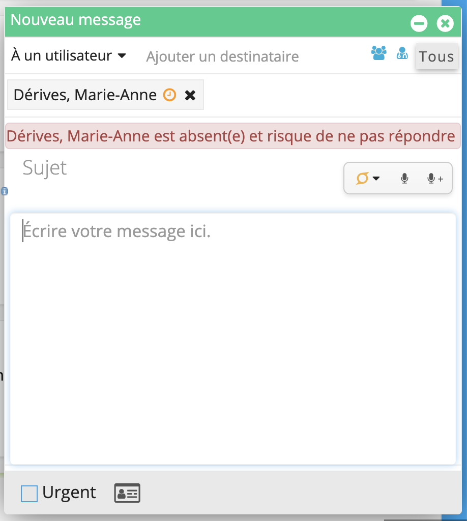Click the doctor with stethoscope icon

pos(402,53)
